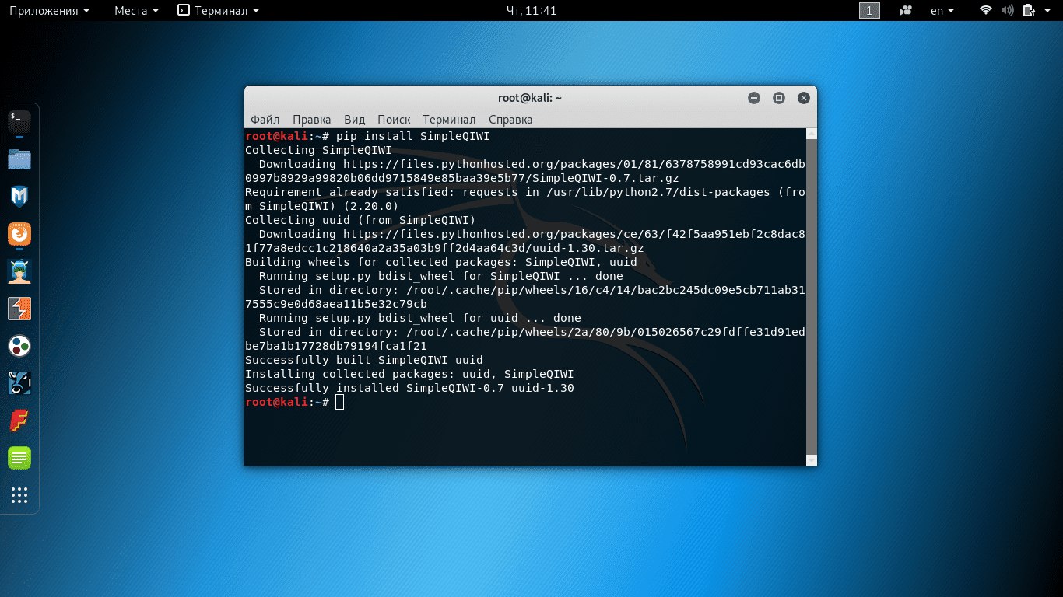
Task: Open the clock showing Чт, 11:41
Action: pos(531,11)
